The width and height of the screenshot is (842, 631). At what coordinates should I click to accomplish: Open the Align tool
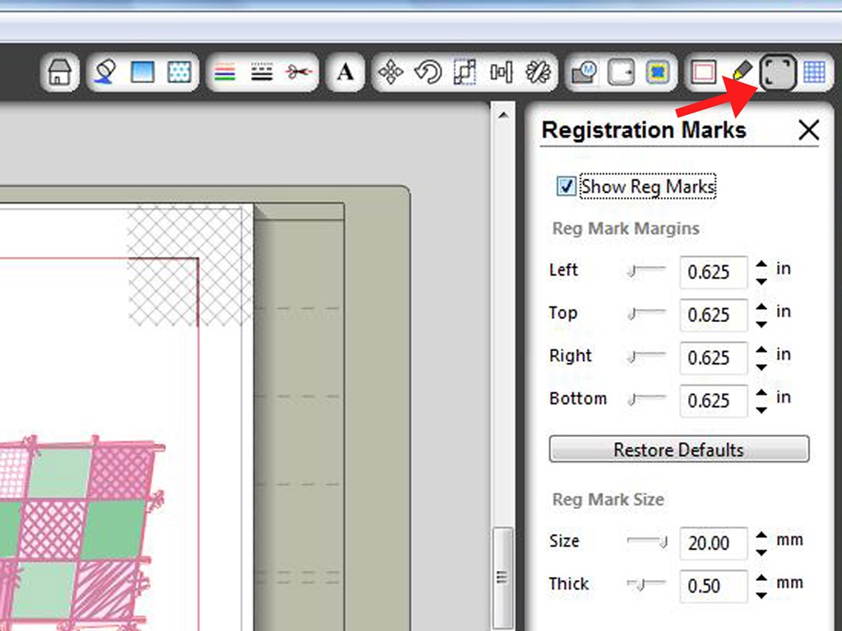pos(502,72)
